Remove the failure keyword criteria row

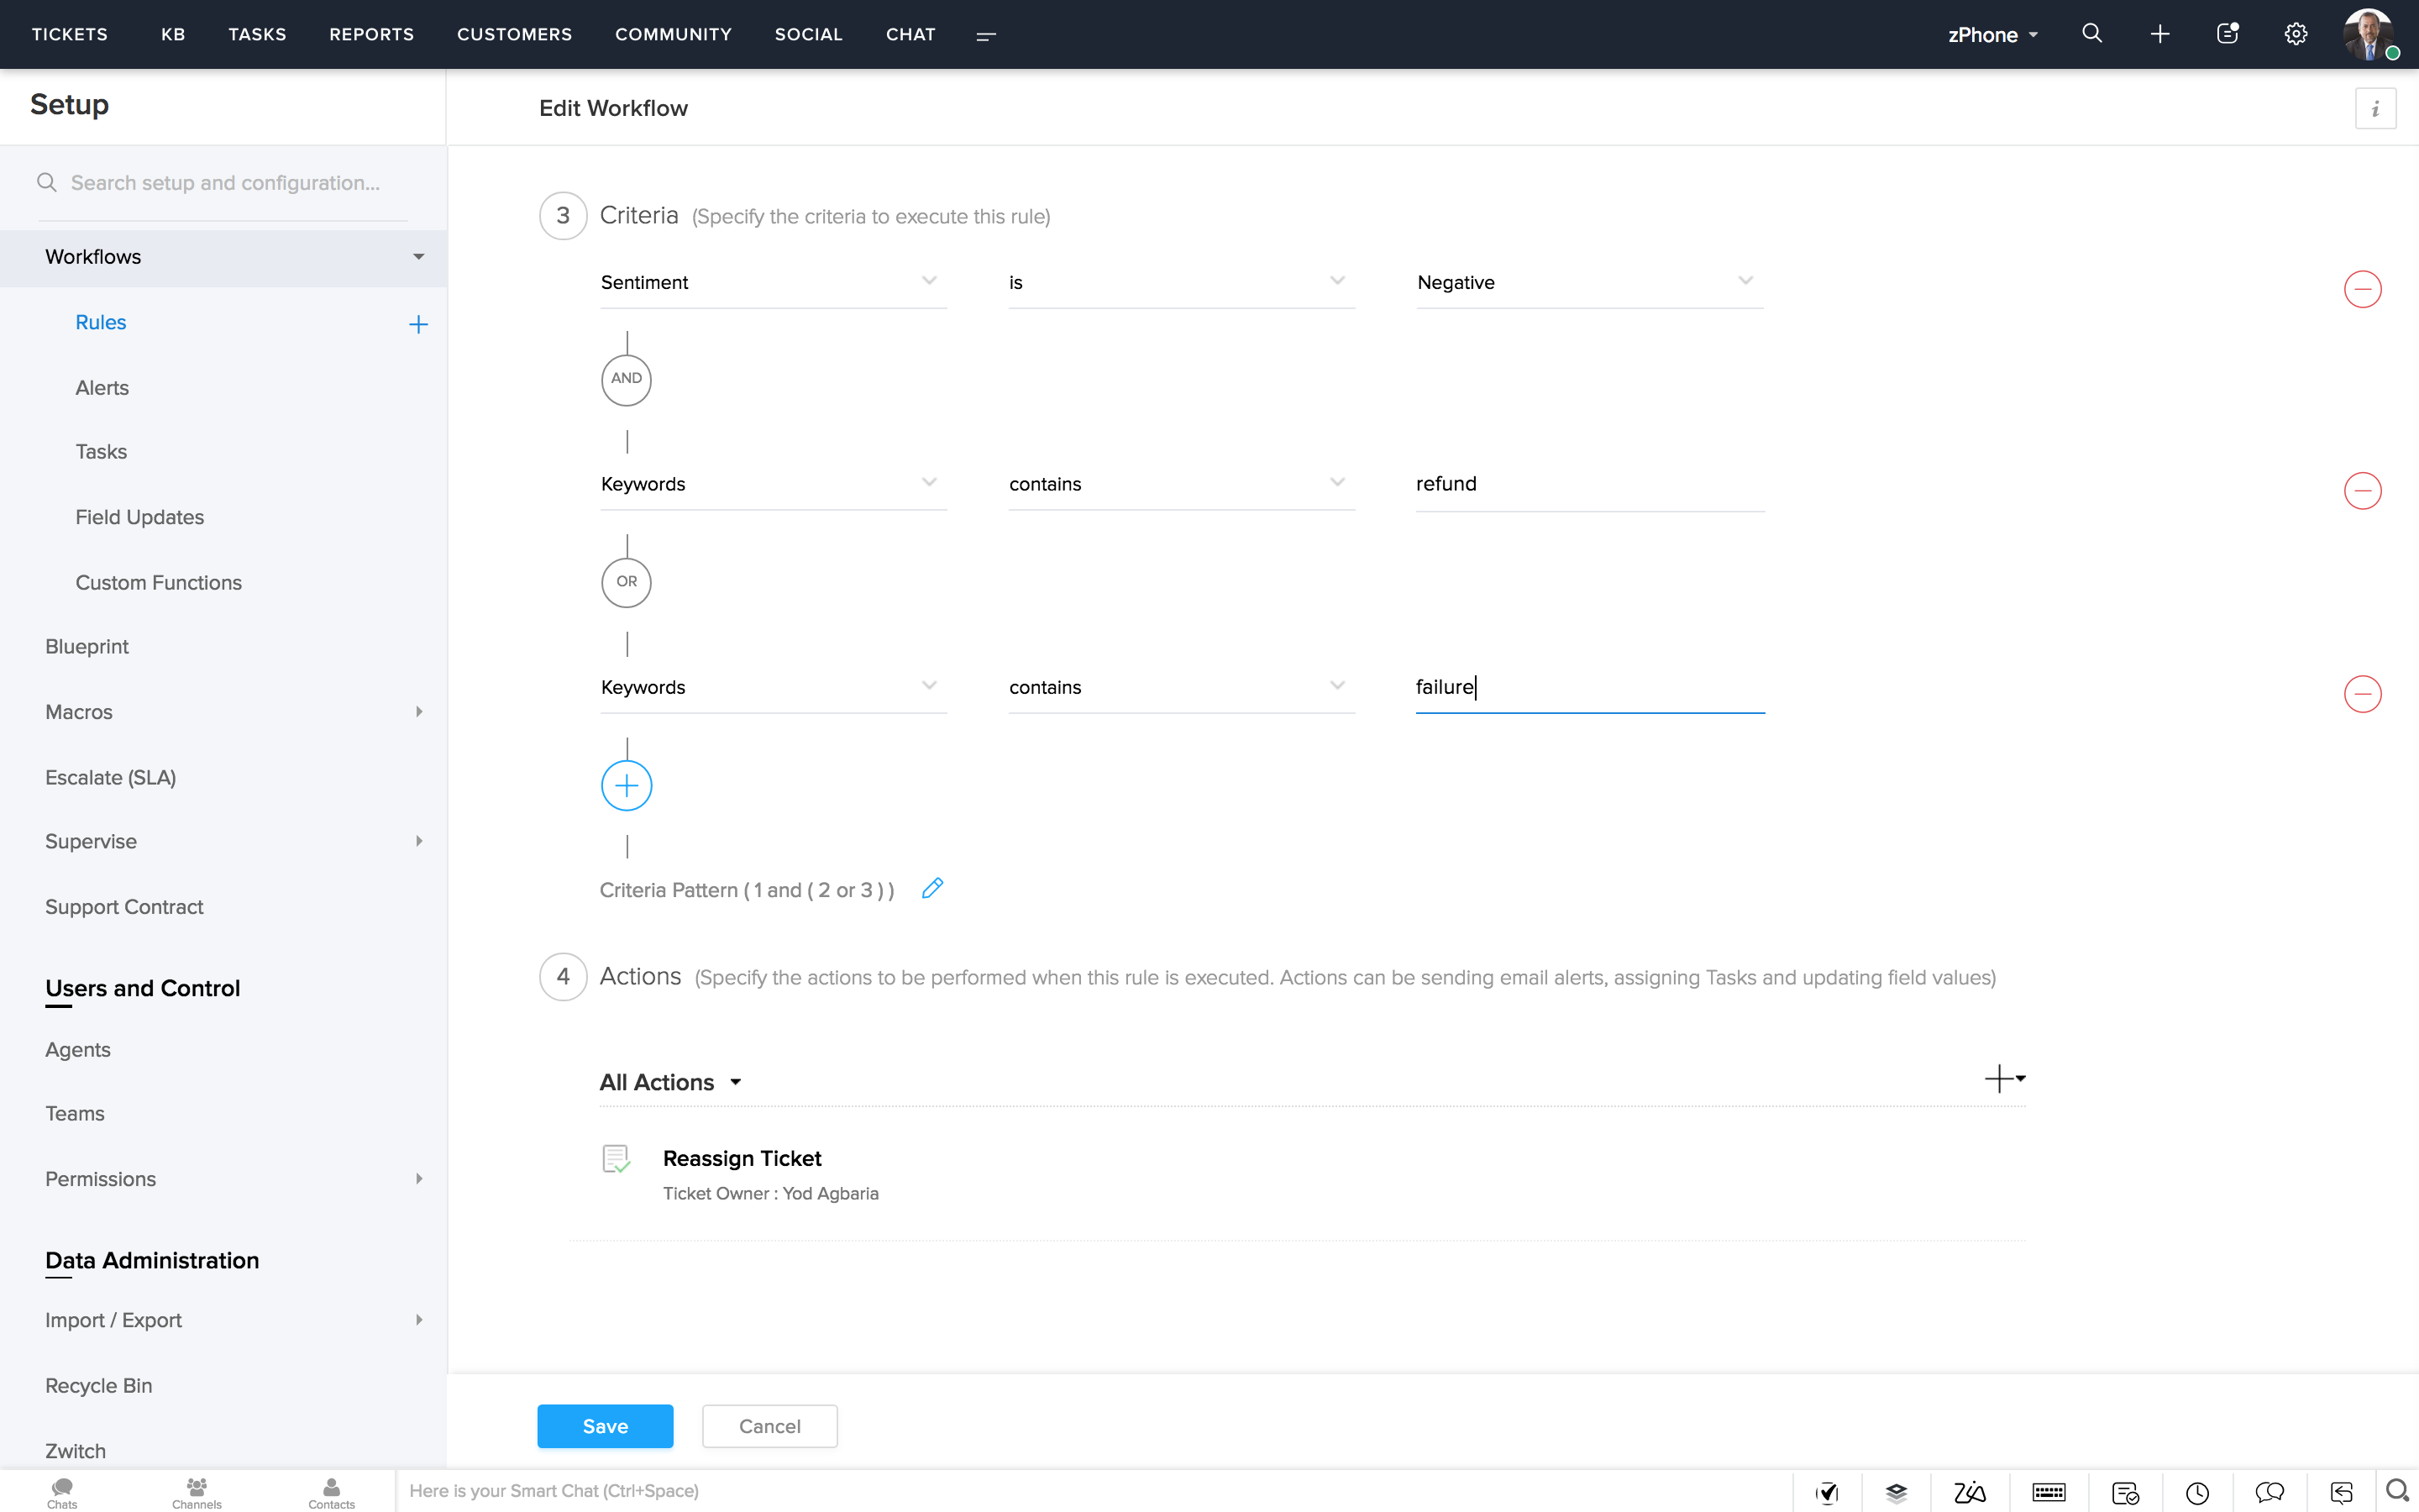(2362, 693)
